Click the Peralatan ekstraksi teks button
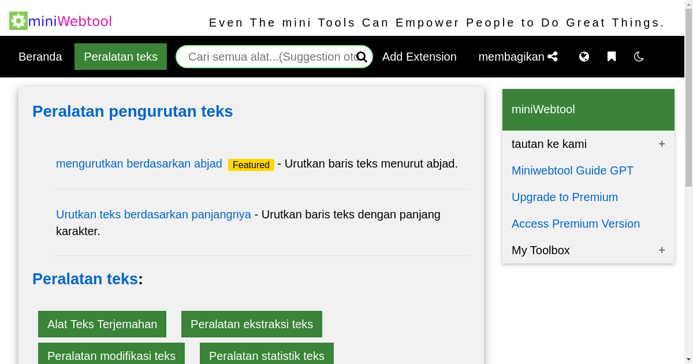 click(x=252, y=324)
